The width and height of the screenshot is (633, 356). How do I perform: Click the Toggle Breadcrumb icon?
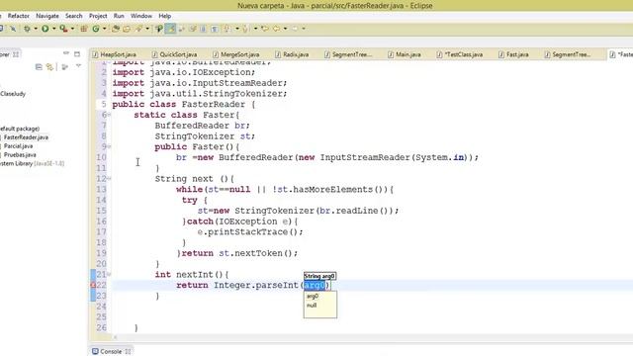pyautogui.click(x=159, y=29)
